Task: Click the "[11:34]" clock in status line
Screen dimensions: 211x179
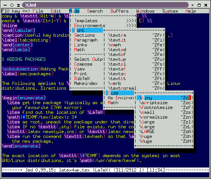Action: pyautogui.click(x=156, y=170)
